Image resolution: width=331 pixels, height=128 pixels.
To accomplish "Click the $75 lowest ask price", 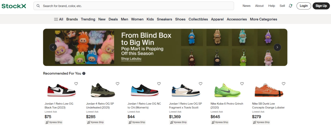I will click(x=48, y=117).
